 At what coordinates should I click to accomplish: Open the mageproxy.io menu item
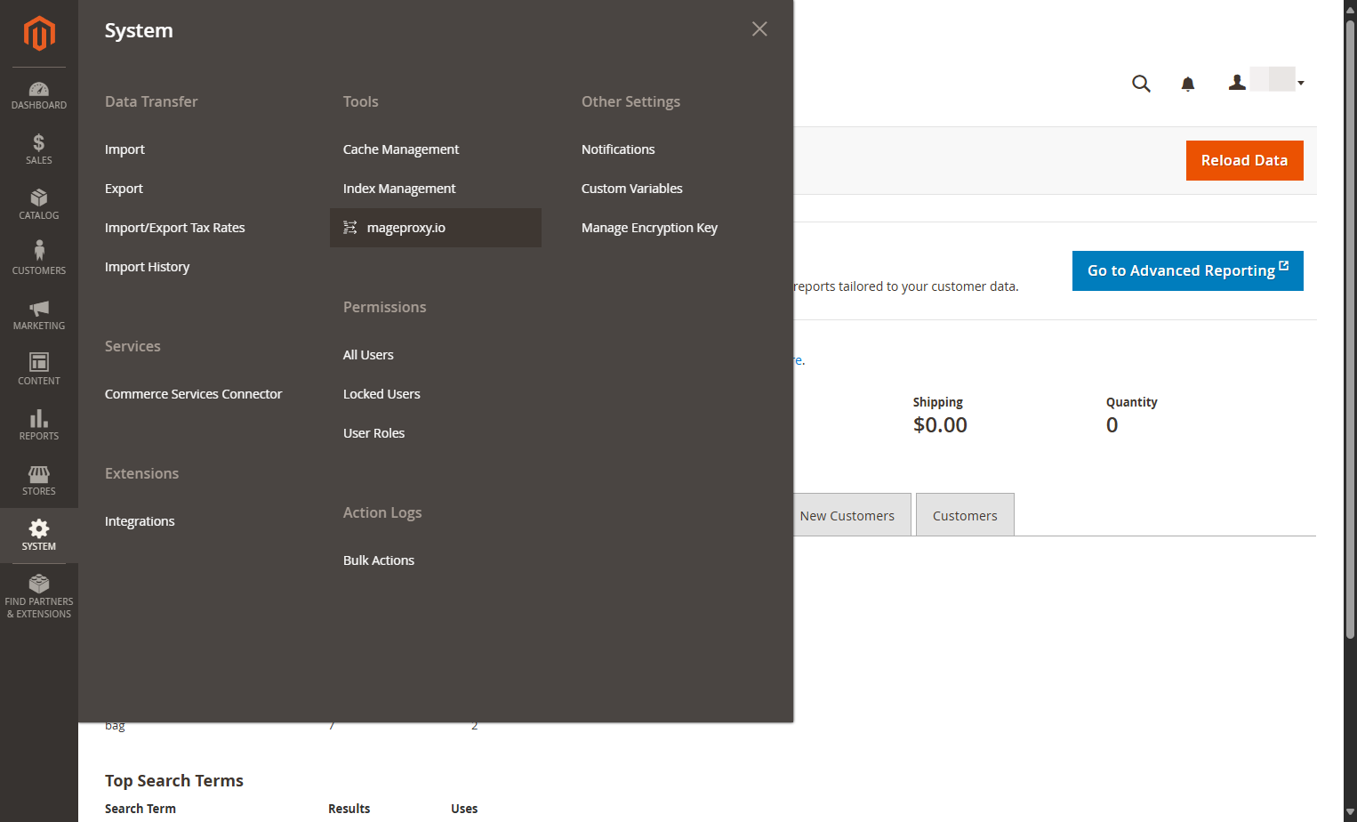coord(436,228)
